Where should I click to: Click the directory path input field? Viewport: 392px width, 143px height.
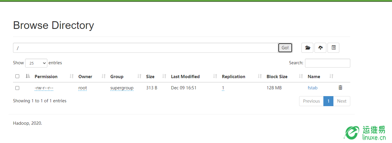coord(146,48)
